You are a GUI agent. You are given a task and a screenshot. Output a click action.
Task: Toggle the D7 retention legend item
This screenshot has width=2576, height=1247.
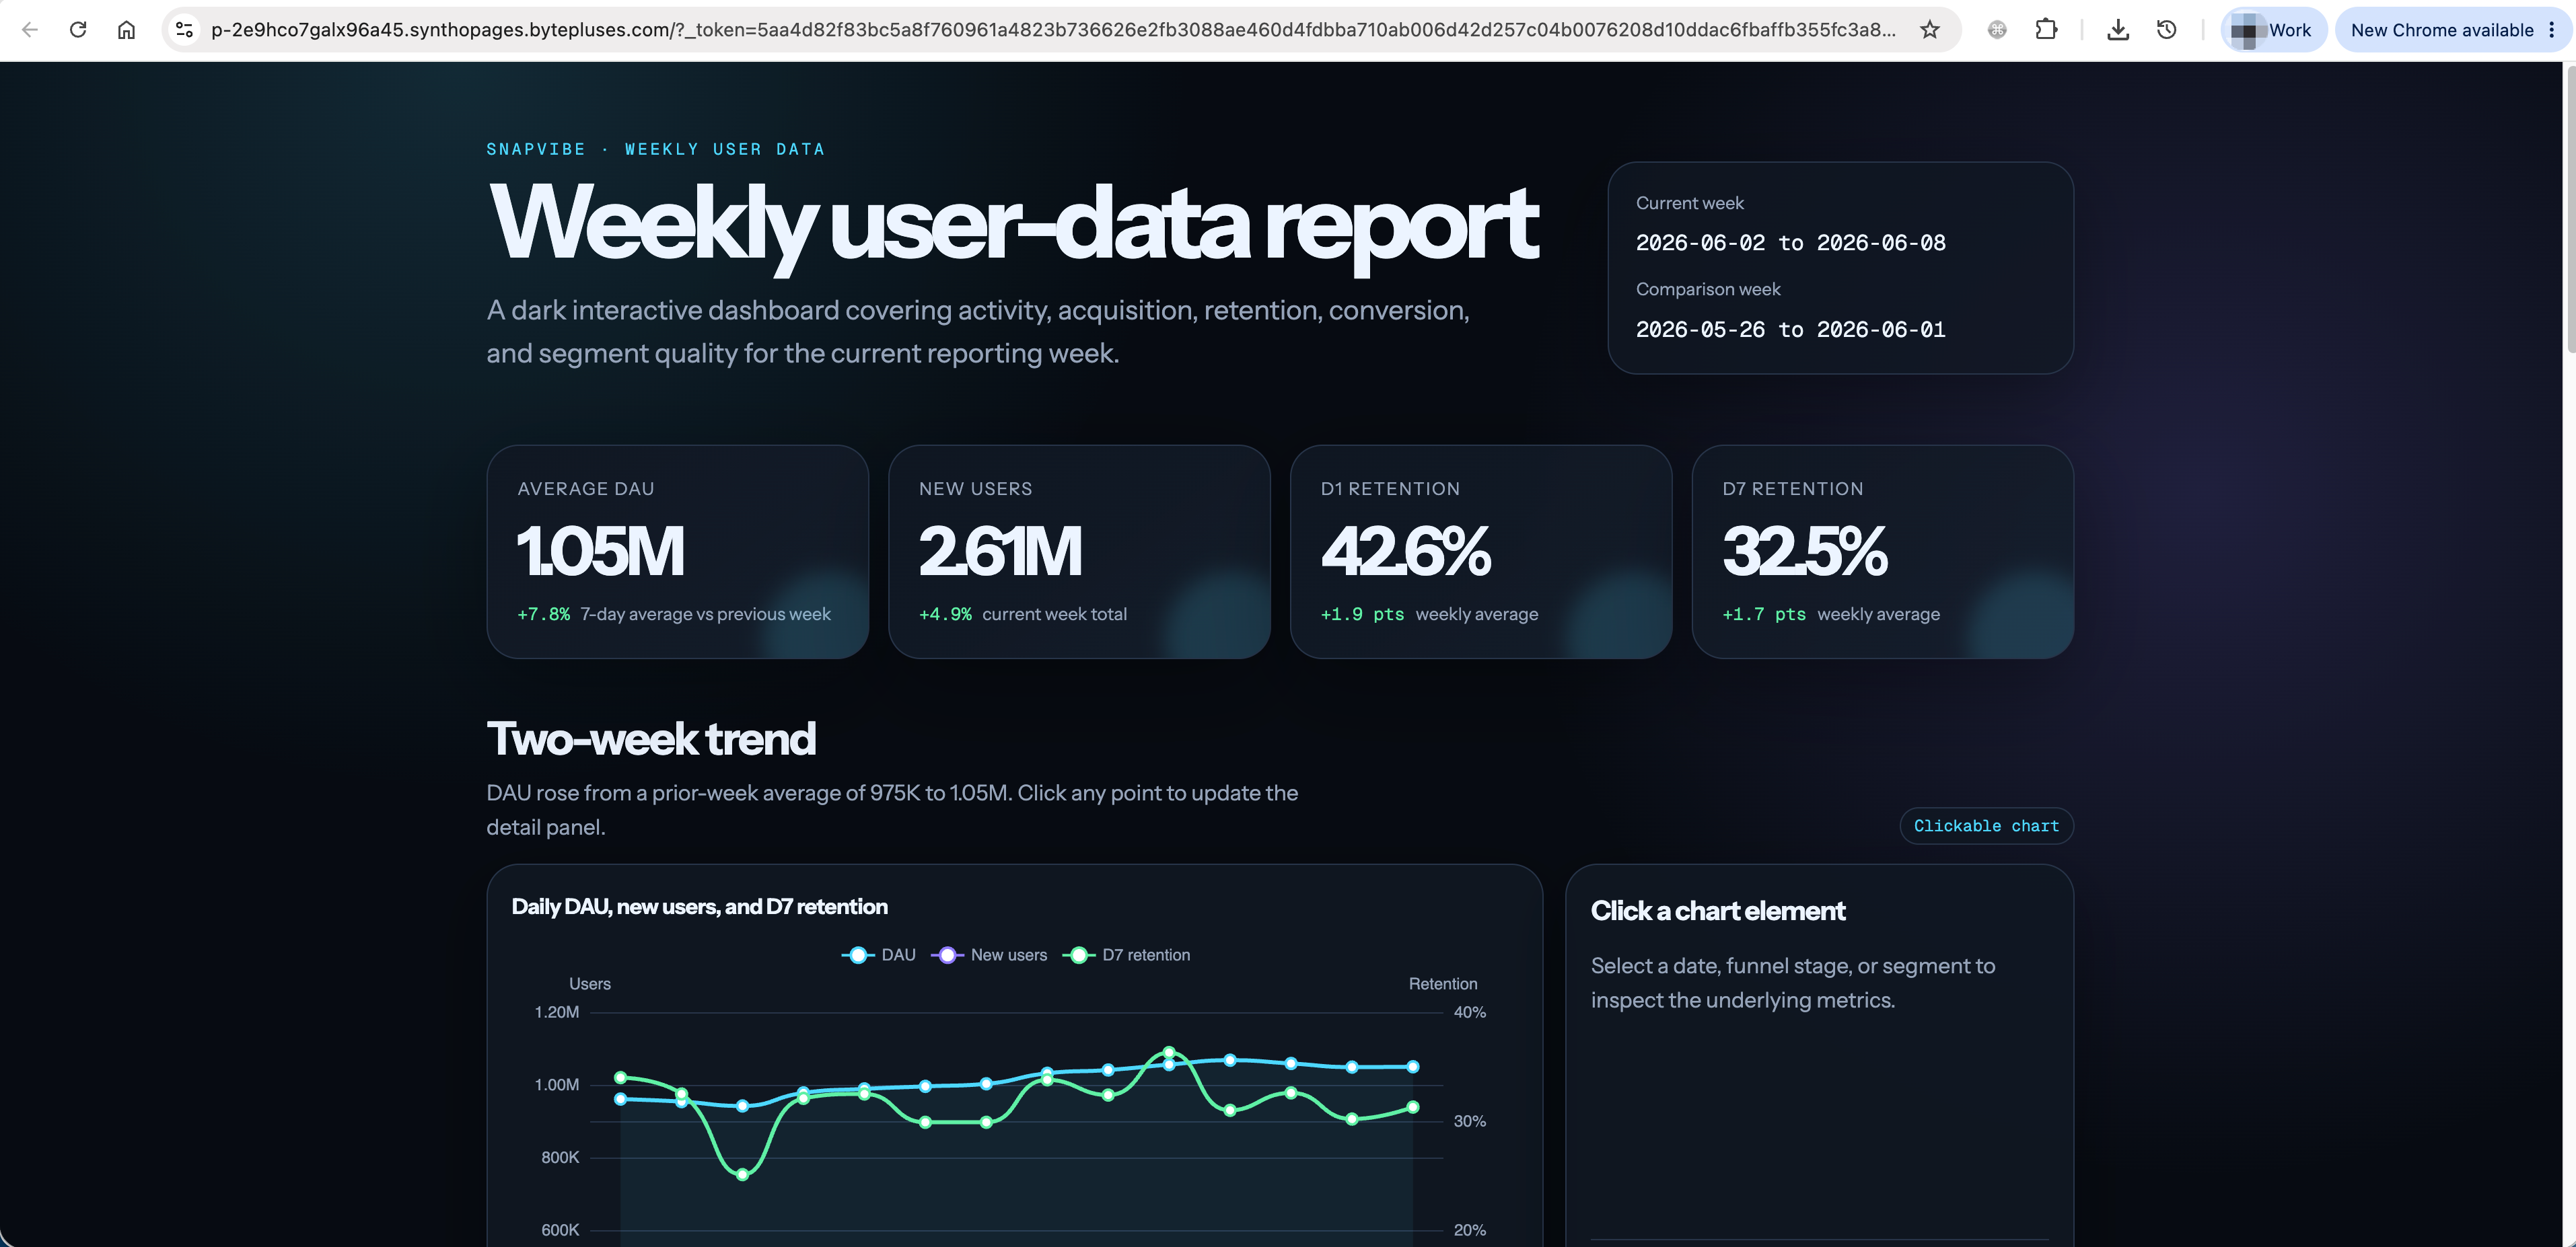pyautogui.click(x=1126, y=955)
